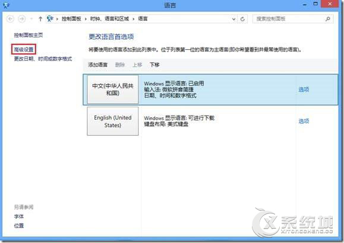
Task: Click the forward navigation arrow
Action: click(x=21, y=19)
